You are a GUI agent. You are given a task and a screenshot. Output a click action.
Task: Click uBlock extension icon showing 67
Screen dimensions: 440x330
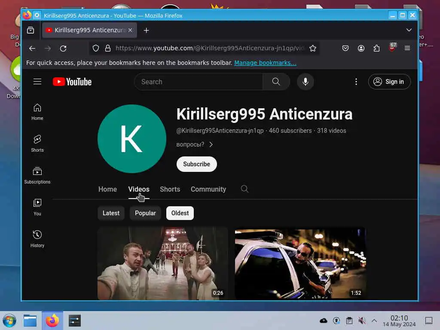click(392, 47)
